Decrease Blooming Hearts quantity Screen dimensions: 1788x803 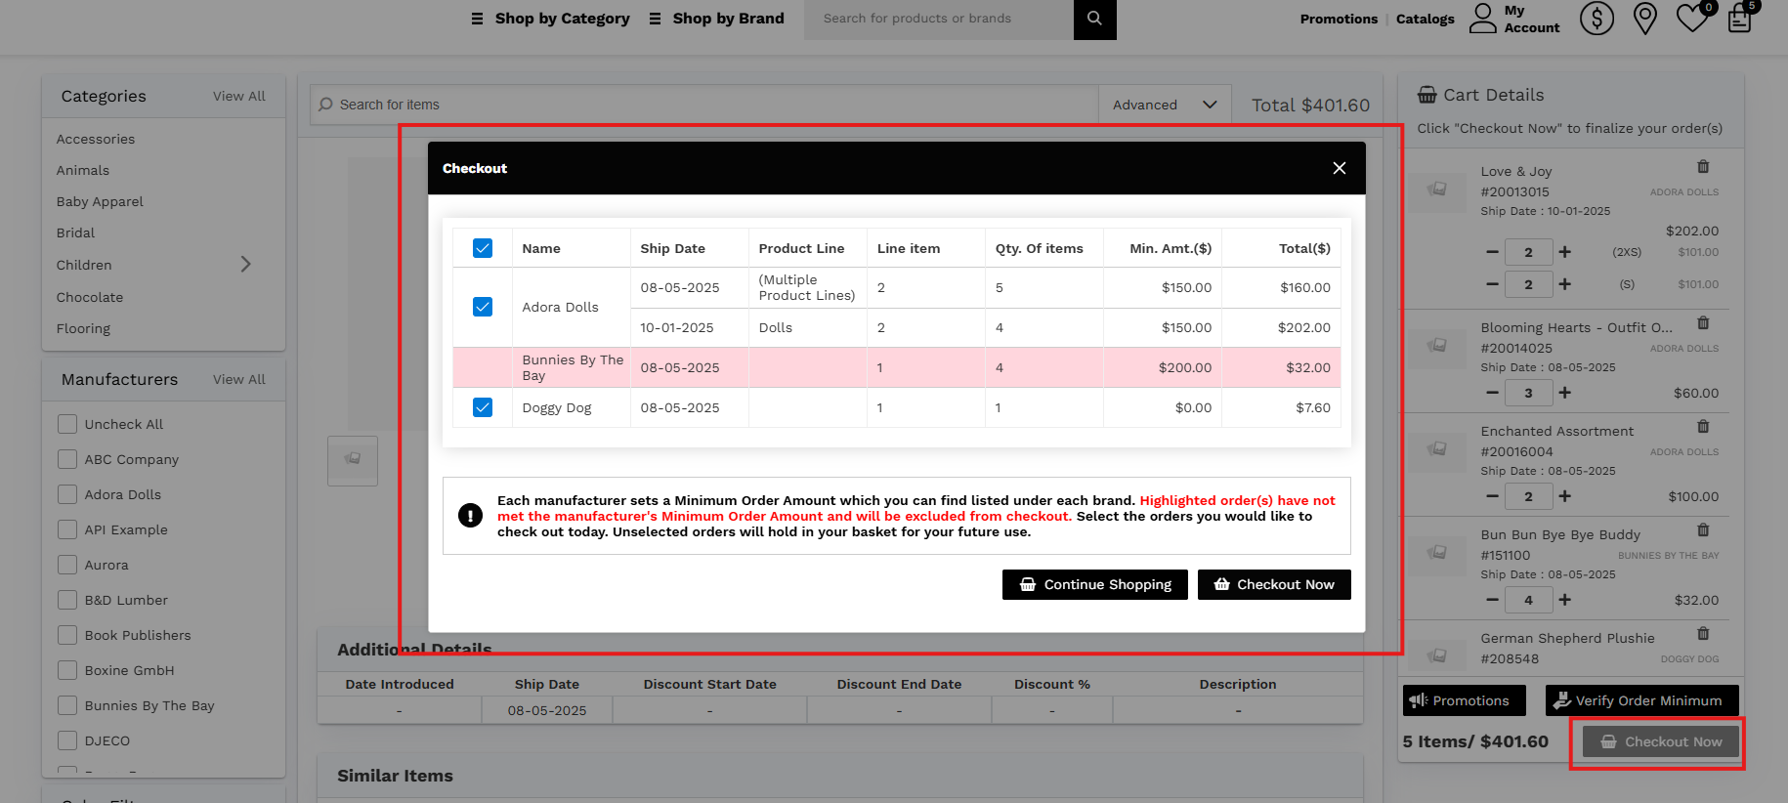point(1492,393)
